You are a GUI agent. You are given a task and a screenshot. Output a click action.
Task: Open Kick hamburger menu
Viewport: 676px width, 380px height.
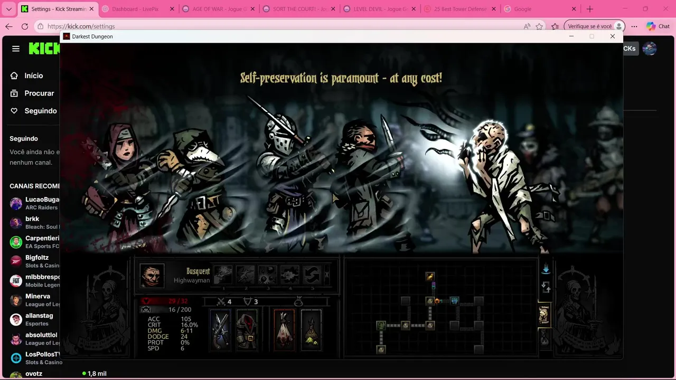[16, 49]
